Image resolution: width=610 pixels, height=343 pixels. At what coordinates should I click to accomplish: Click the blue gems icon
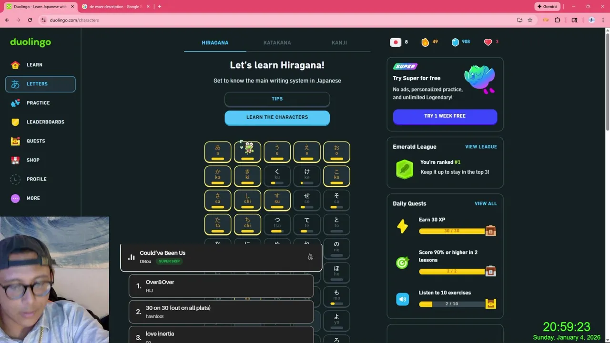[455, 42]
